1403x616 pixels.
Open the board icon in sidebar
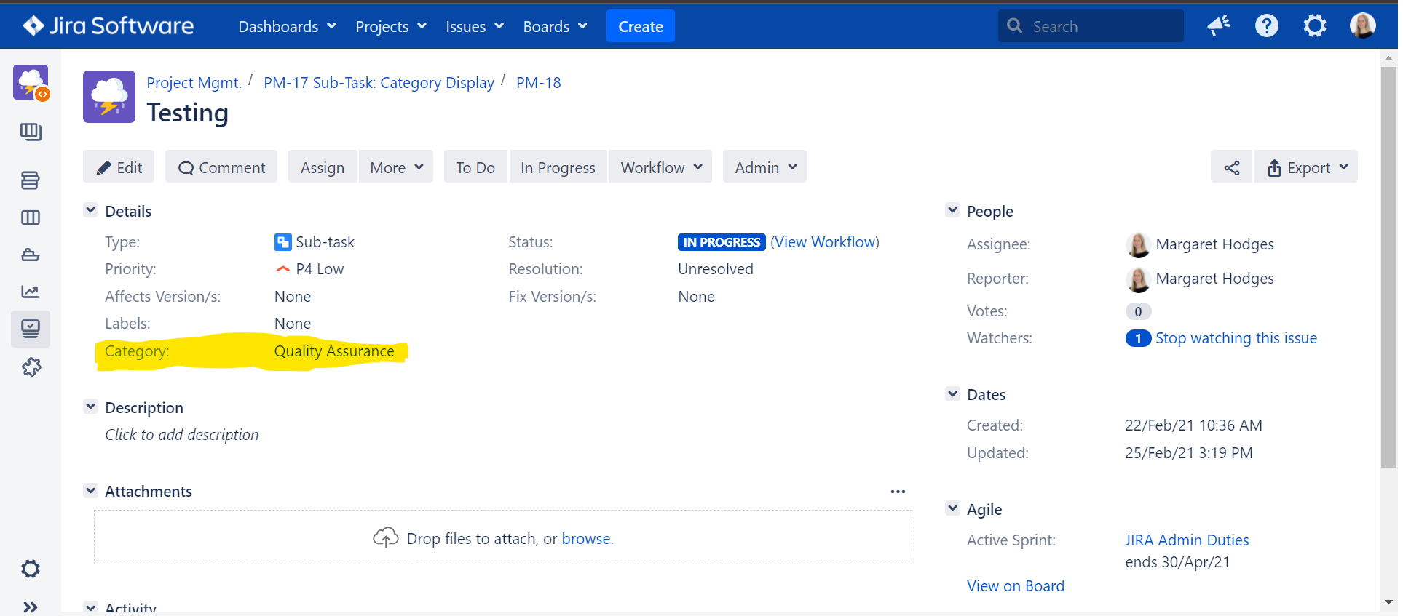[31, 132]
